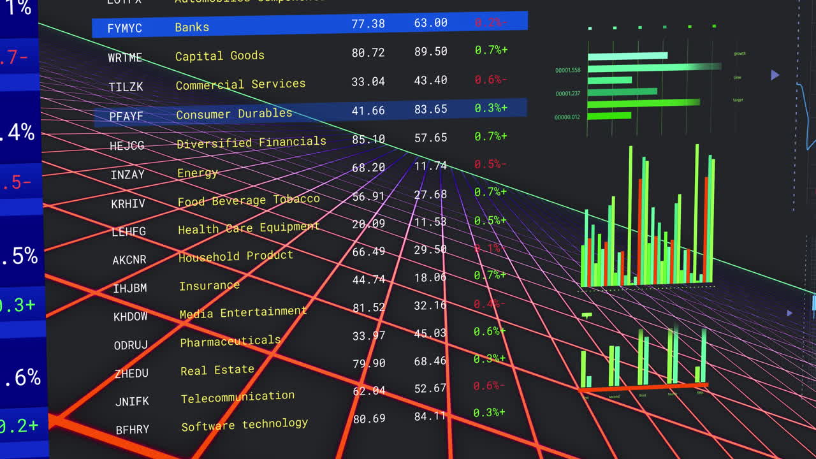The image size is (816, 459).
Task: Click the FYMYC ticker symbol
Action: pos(125,28)
